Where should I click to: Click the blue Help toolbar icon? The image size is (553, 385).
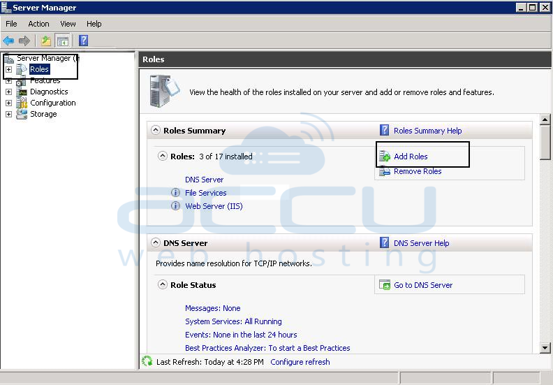click(83, 41)
